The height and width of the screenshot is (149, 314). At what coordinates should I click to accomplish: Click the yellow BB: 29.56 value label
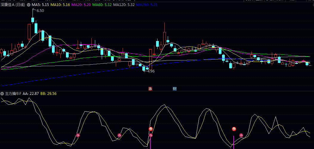pyautogui.click(x=48, y=94)
